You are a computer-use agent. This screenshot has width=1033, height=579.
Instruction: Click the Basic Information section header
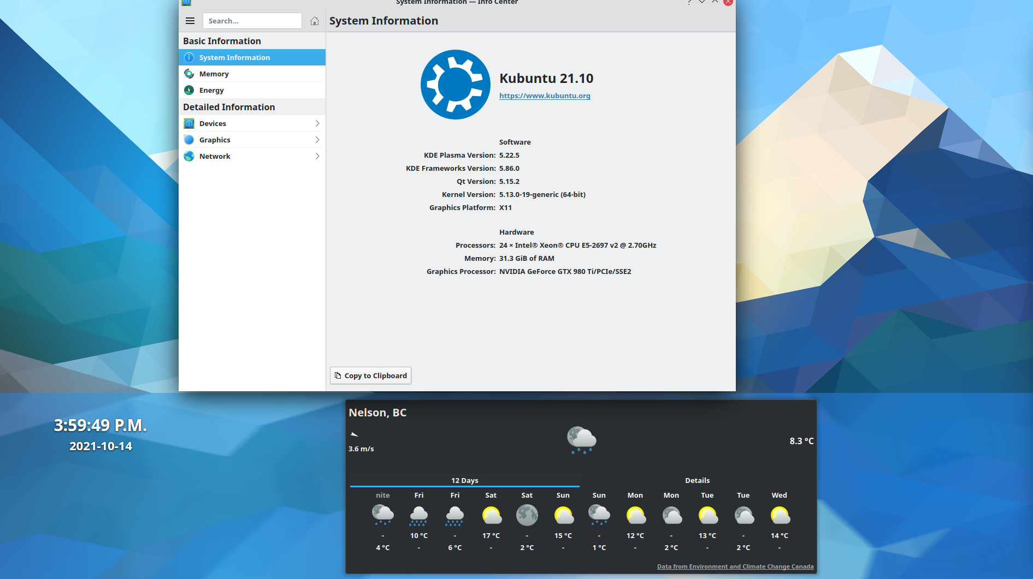coord(222,41)
